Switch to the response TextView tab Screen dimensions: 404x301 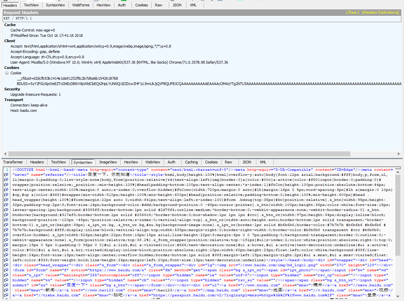pos(58,162)
